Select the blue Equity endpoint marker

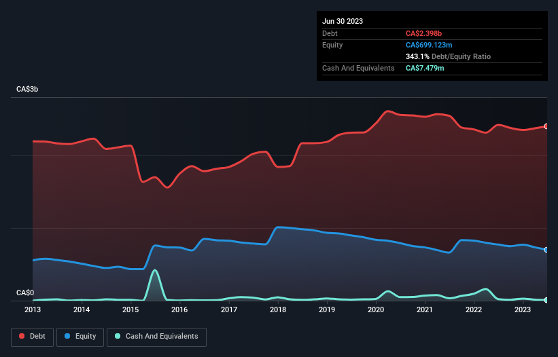click(x=546, y=250)
